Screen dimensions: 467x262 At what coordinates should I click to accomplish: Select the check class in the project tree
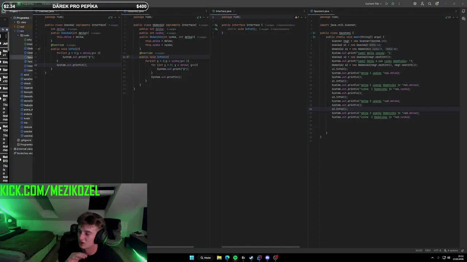[x=27, y=83]
